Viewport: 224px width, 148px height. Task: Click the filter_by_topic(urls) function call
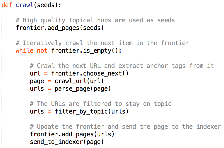[x=92, y=112]
